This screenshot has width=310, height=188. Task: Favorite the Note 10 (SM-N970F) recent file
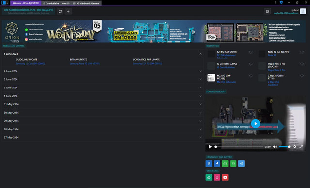pos(302,52)
